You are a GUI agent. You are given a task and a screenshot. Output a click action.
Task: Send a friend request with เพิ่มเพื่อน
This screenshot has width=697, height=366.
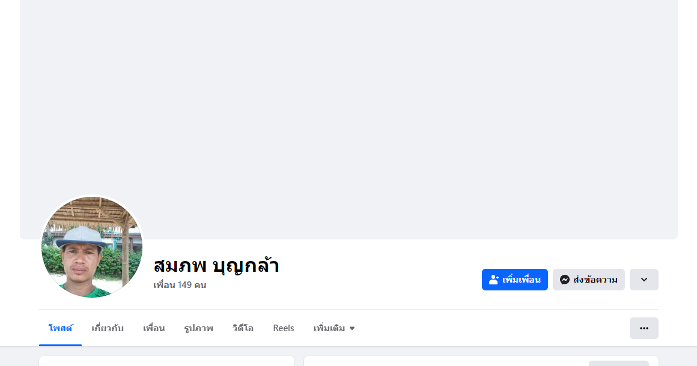click(x=515, y=280)
